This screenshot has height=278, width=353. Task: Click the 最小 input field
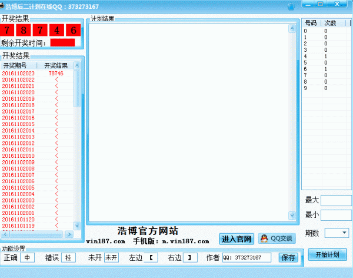pyautogui.click(x=336, y=215)
